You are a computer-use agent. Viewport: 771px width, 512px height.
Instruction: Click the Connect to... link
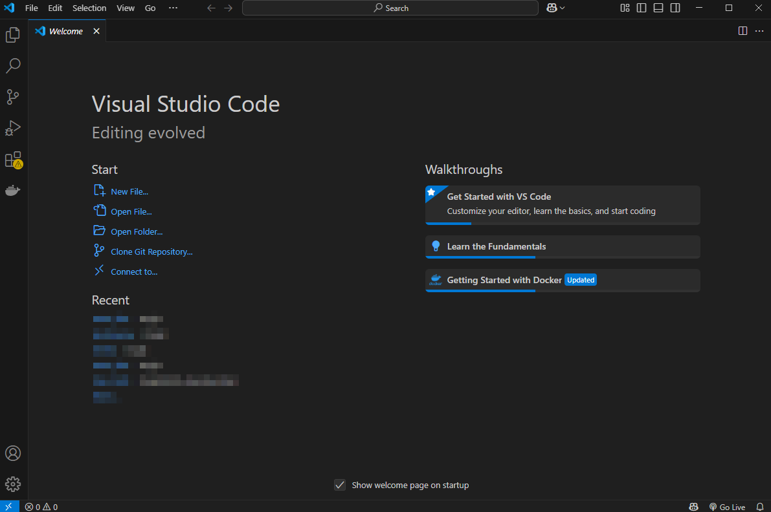tap(134, 272)
